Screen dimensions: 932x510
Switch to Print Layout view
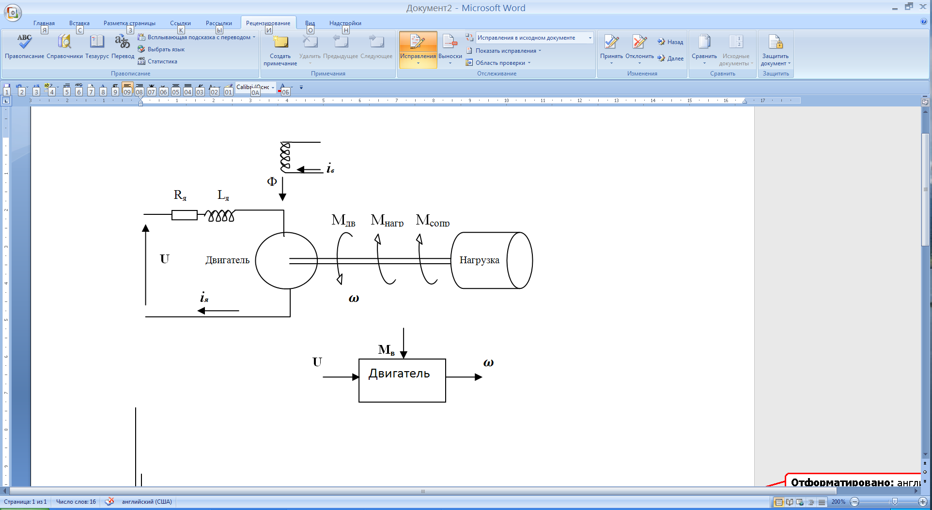(x=778, y=502)
